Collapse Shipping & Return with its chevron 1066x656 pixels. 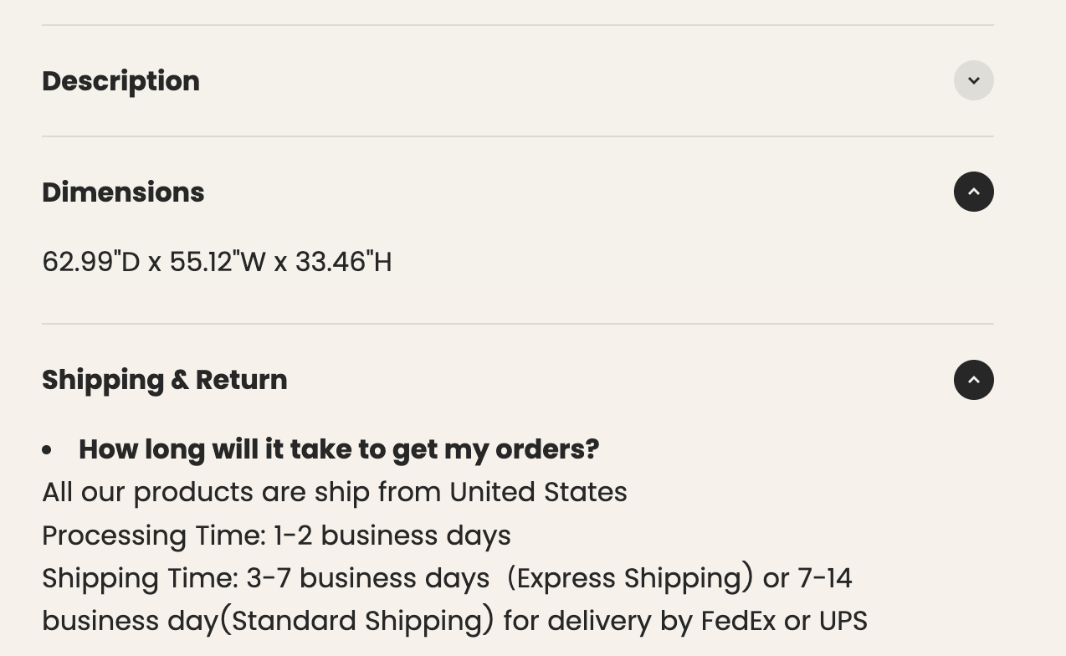point(973,380)
